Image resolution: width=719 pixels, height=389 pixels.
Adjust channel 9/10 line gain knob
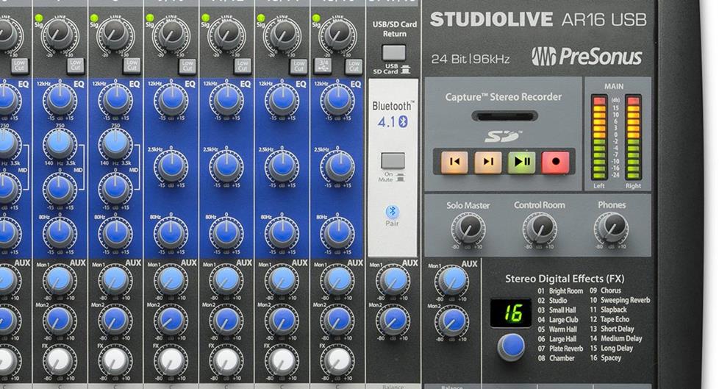(171, 35)
